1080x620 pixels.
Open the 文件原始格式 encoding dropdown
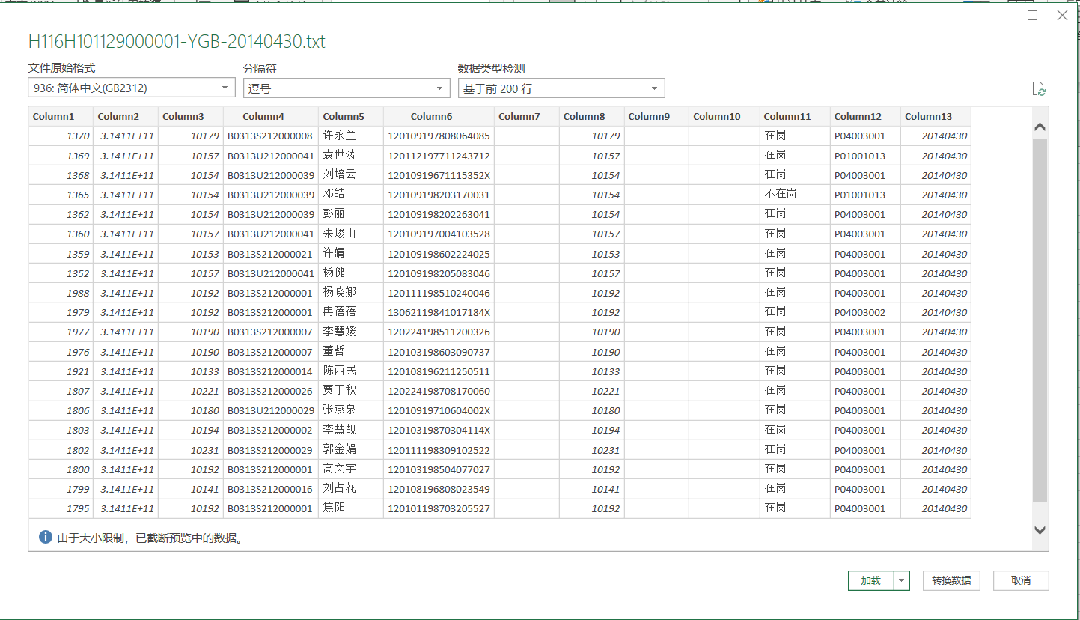click(x=132, y=88)
